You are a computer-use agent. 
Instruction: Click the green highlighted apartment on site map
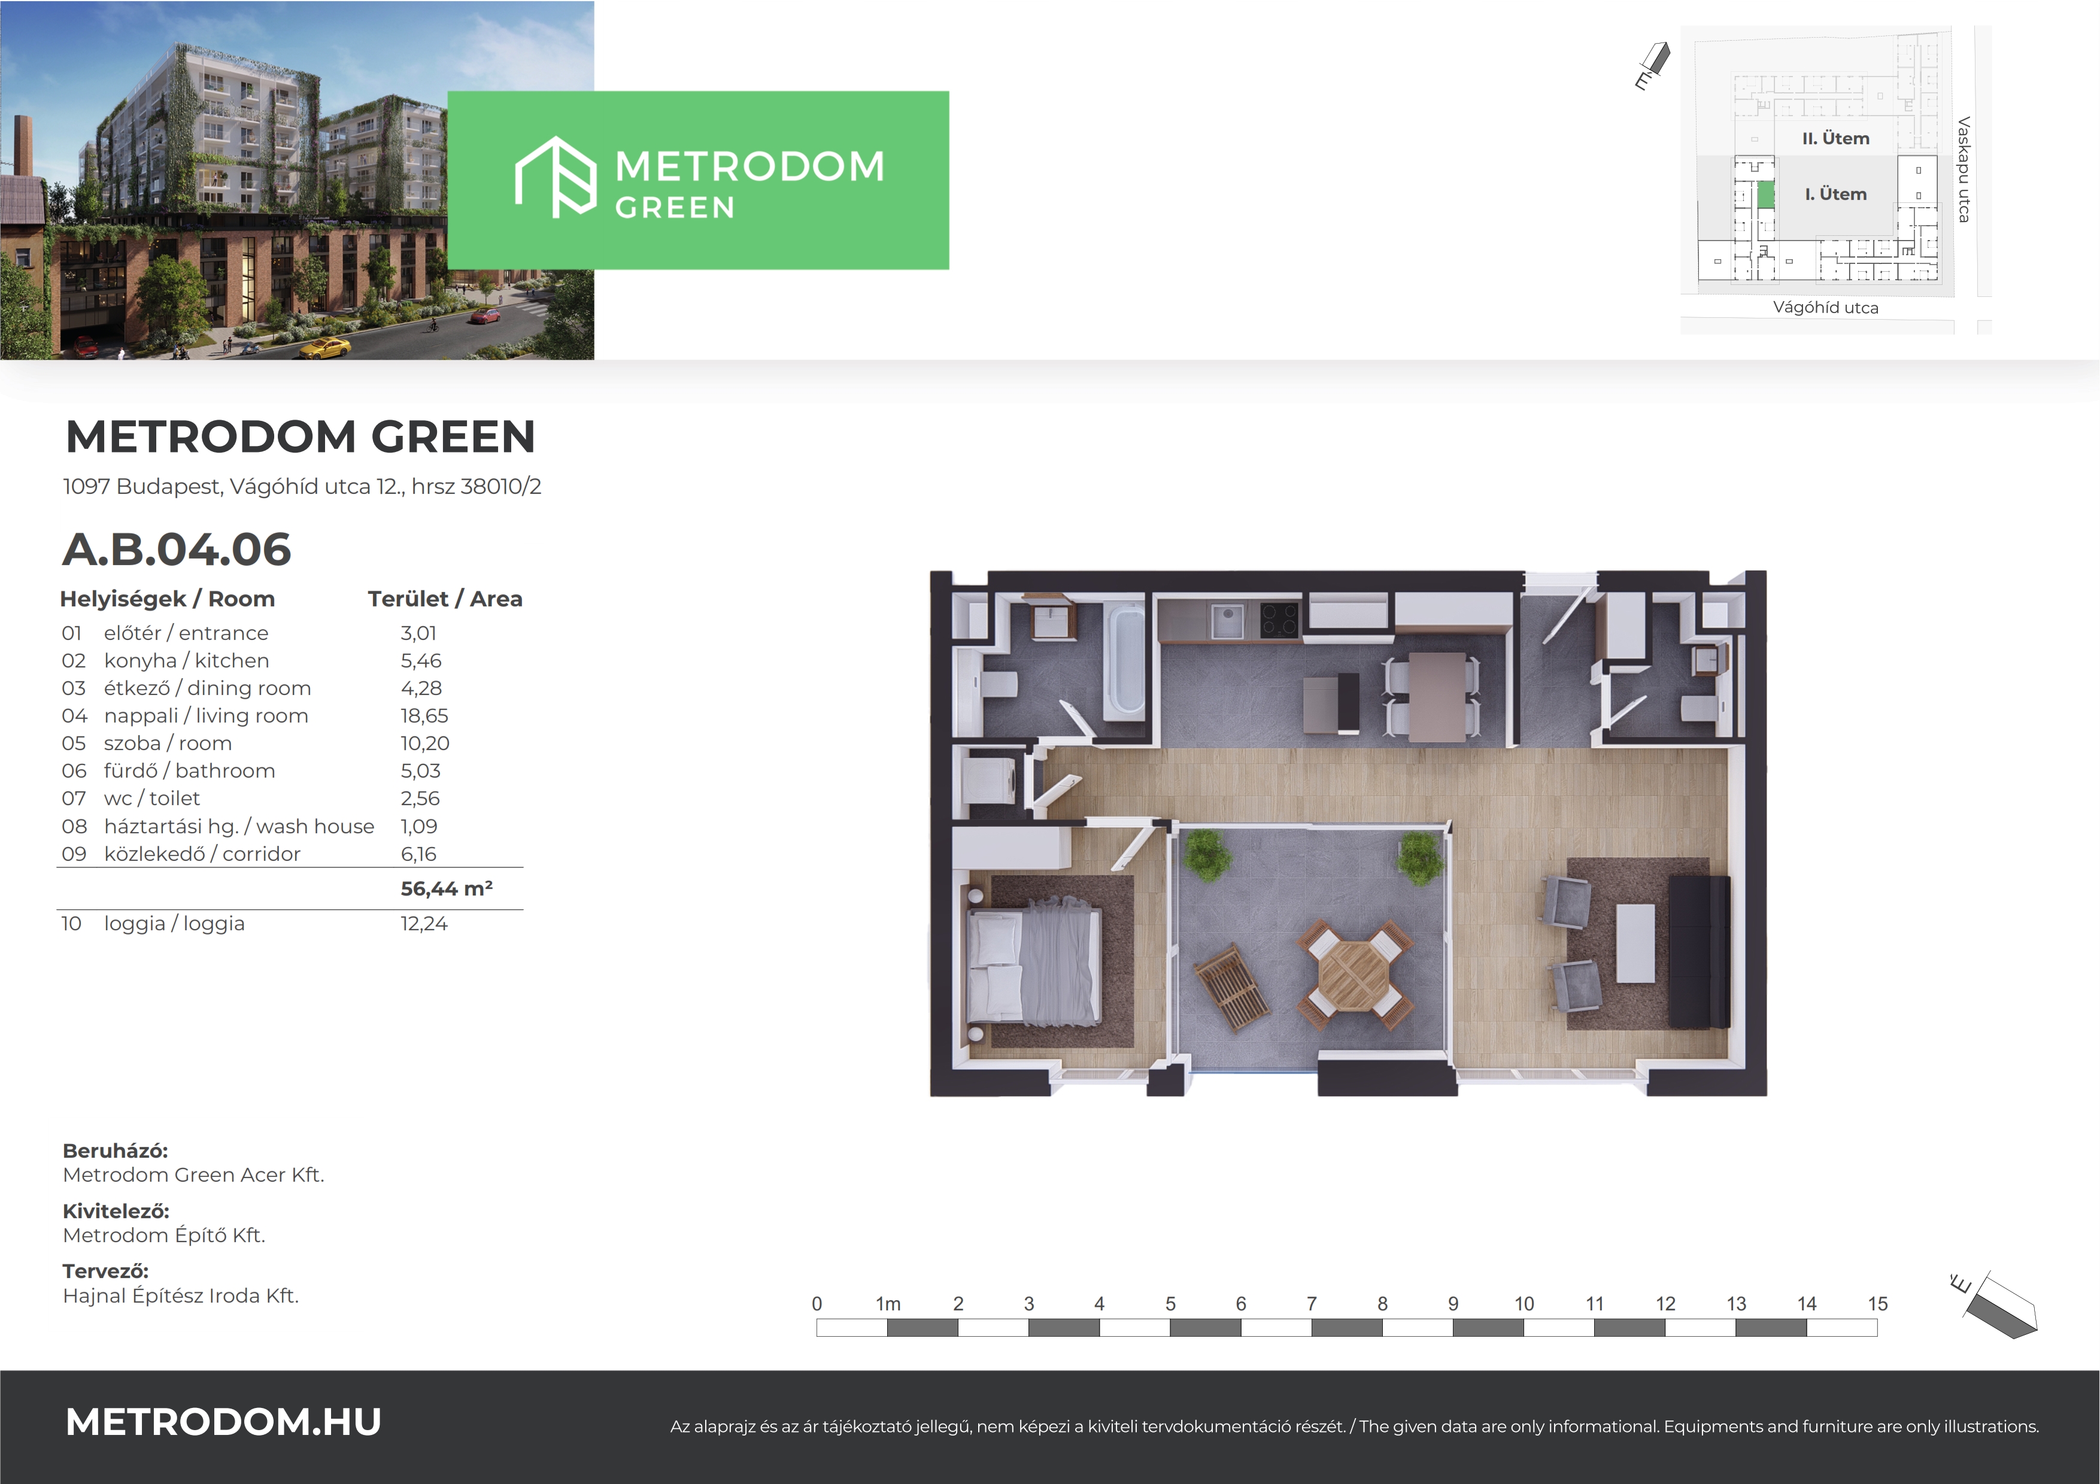[1766, 195]
